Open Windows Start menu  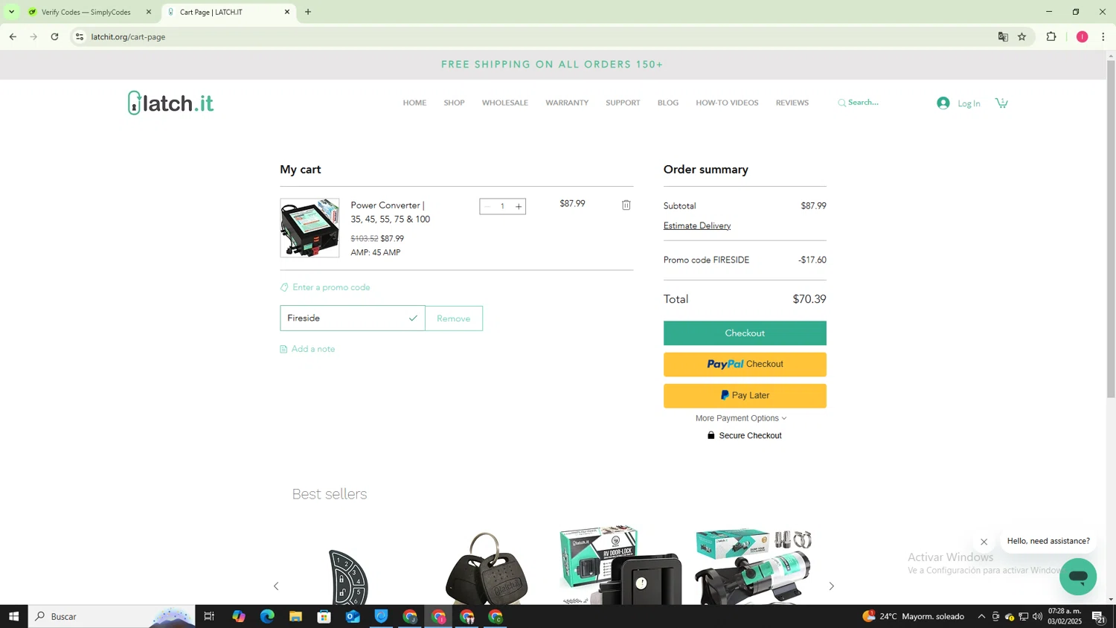[x=13, y=616]
